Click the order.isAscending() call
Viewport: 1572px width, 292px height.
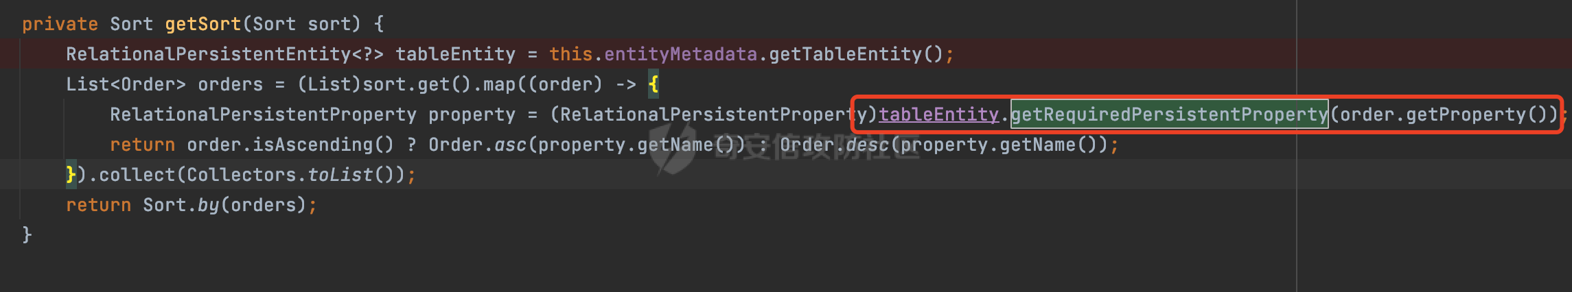click(x=290, y=145)
